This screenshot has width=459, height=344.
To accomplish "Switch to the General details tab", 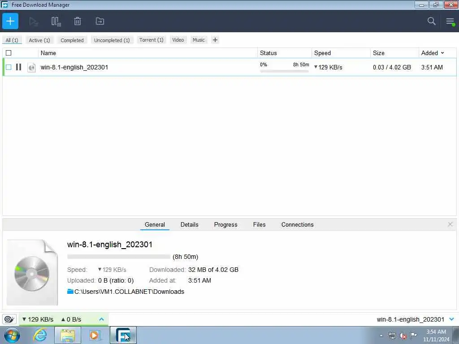I will coord(155,224).
